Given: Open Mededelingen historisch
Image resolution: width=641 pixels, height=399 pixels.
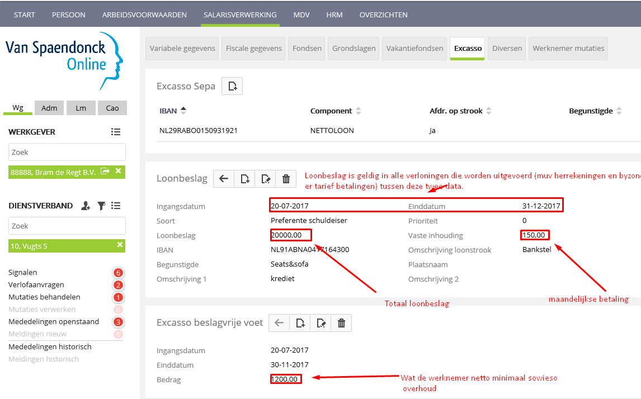Looking at the screenshot, I should coord(50,346).
